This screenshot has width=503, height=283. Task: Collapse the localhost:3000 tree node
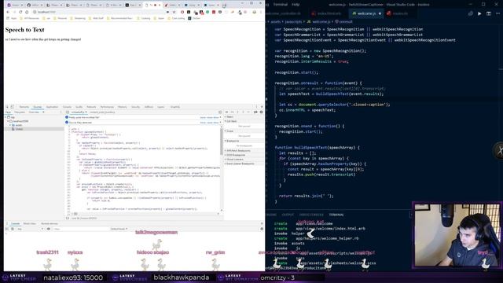coord(8,121)
